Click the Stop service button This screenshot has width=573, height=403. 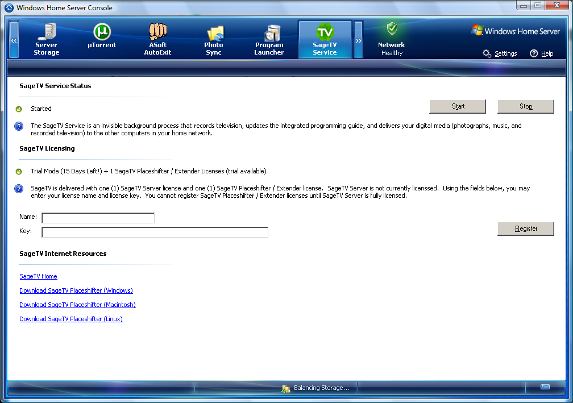click(525, 106)
